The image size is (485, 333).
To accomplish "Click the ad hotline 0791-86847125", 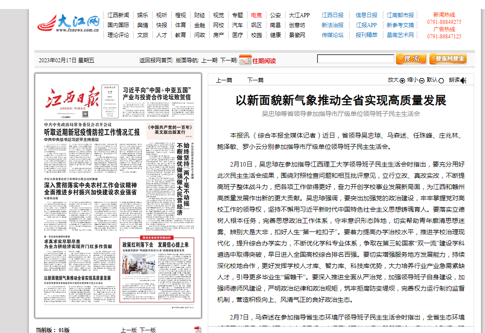I will [x=444, y=37].
